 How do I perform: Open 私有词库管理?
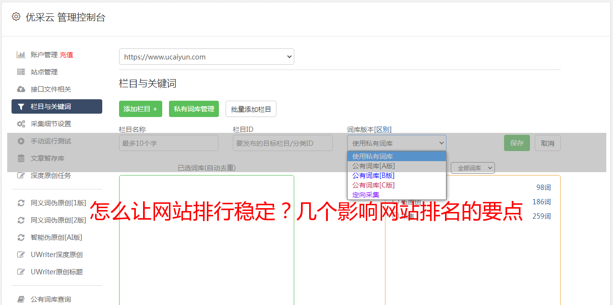click(x=194, y=109)
